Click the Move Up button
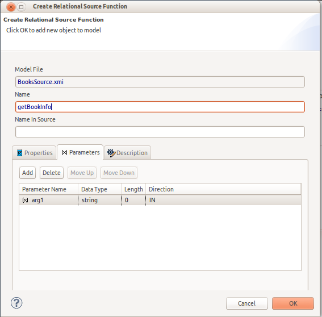 coord(82,173)
